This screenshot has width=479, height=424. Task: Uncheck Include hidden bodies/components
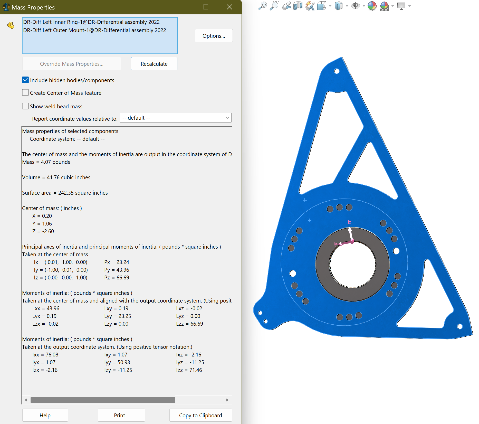click(x=25, y=80)
